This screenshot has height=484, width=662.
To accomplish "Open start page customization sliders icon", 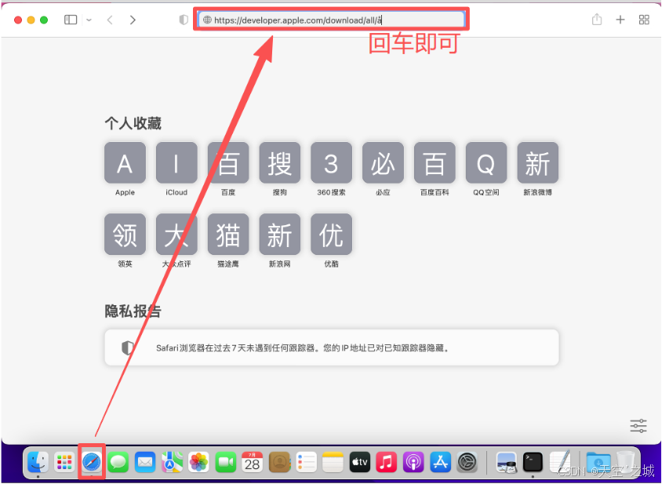I will (x=638, y=425).
